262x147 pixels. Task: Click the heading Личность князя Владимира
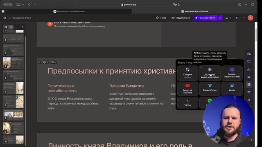coord(120,145)
